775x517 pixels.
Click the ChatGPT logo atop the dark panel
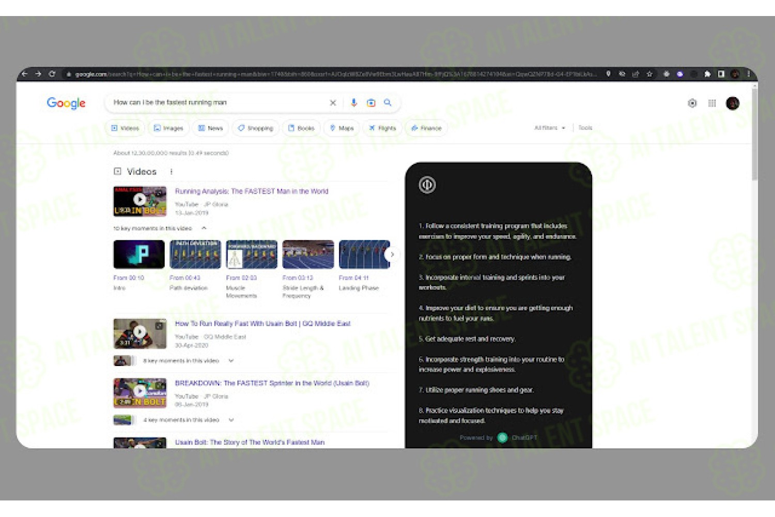pos(427,185)
